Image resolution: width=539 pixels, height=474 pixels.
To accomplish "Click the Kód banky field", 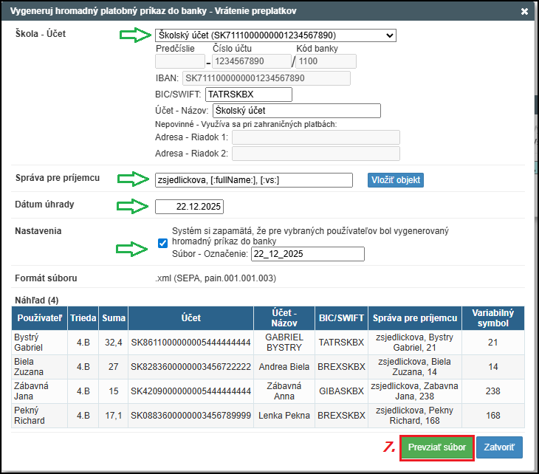I will [x=326, y=61].
